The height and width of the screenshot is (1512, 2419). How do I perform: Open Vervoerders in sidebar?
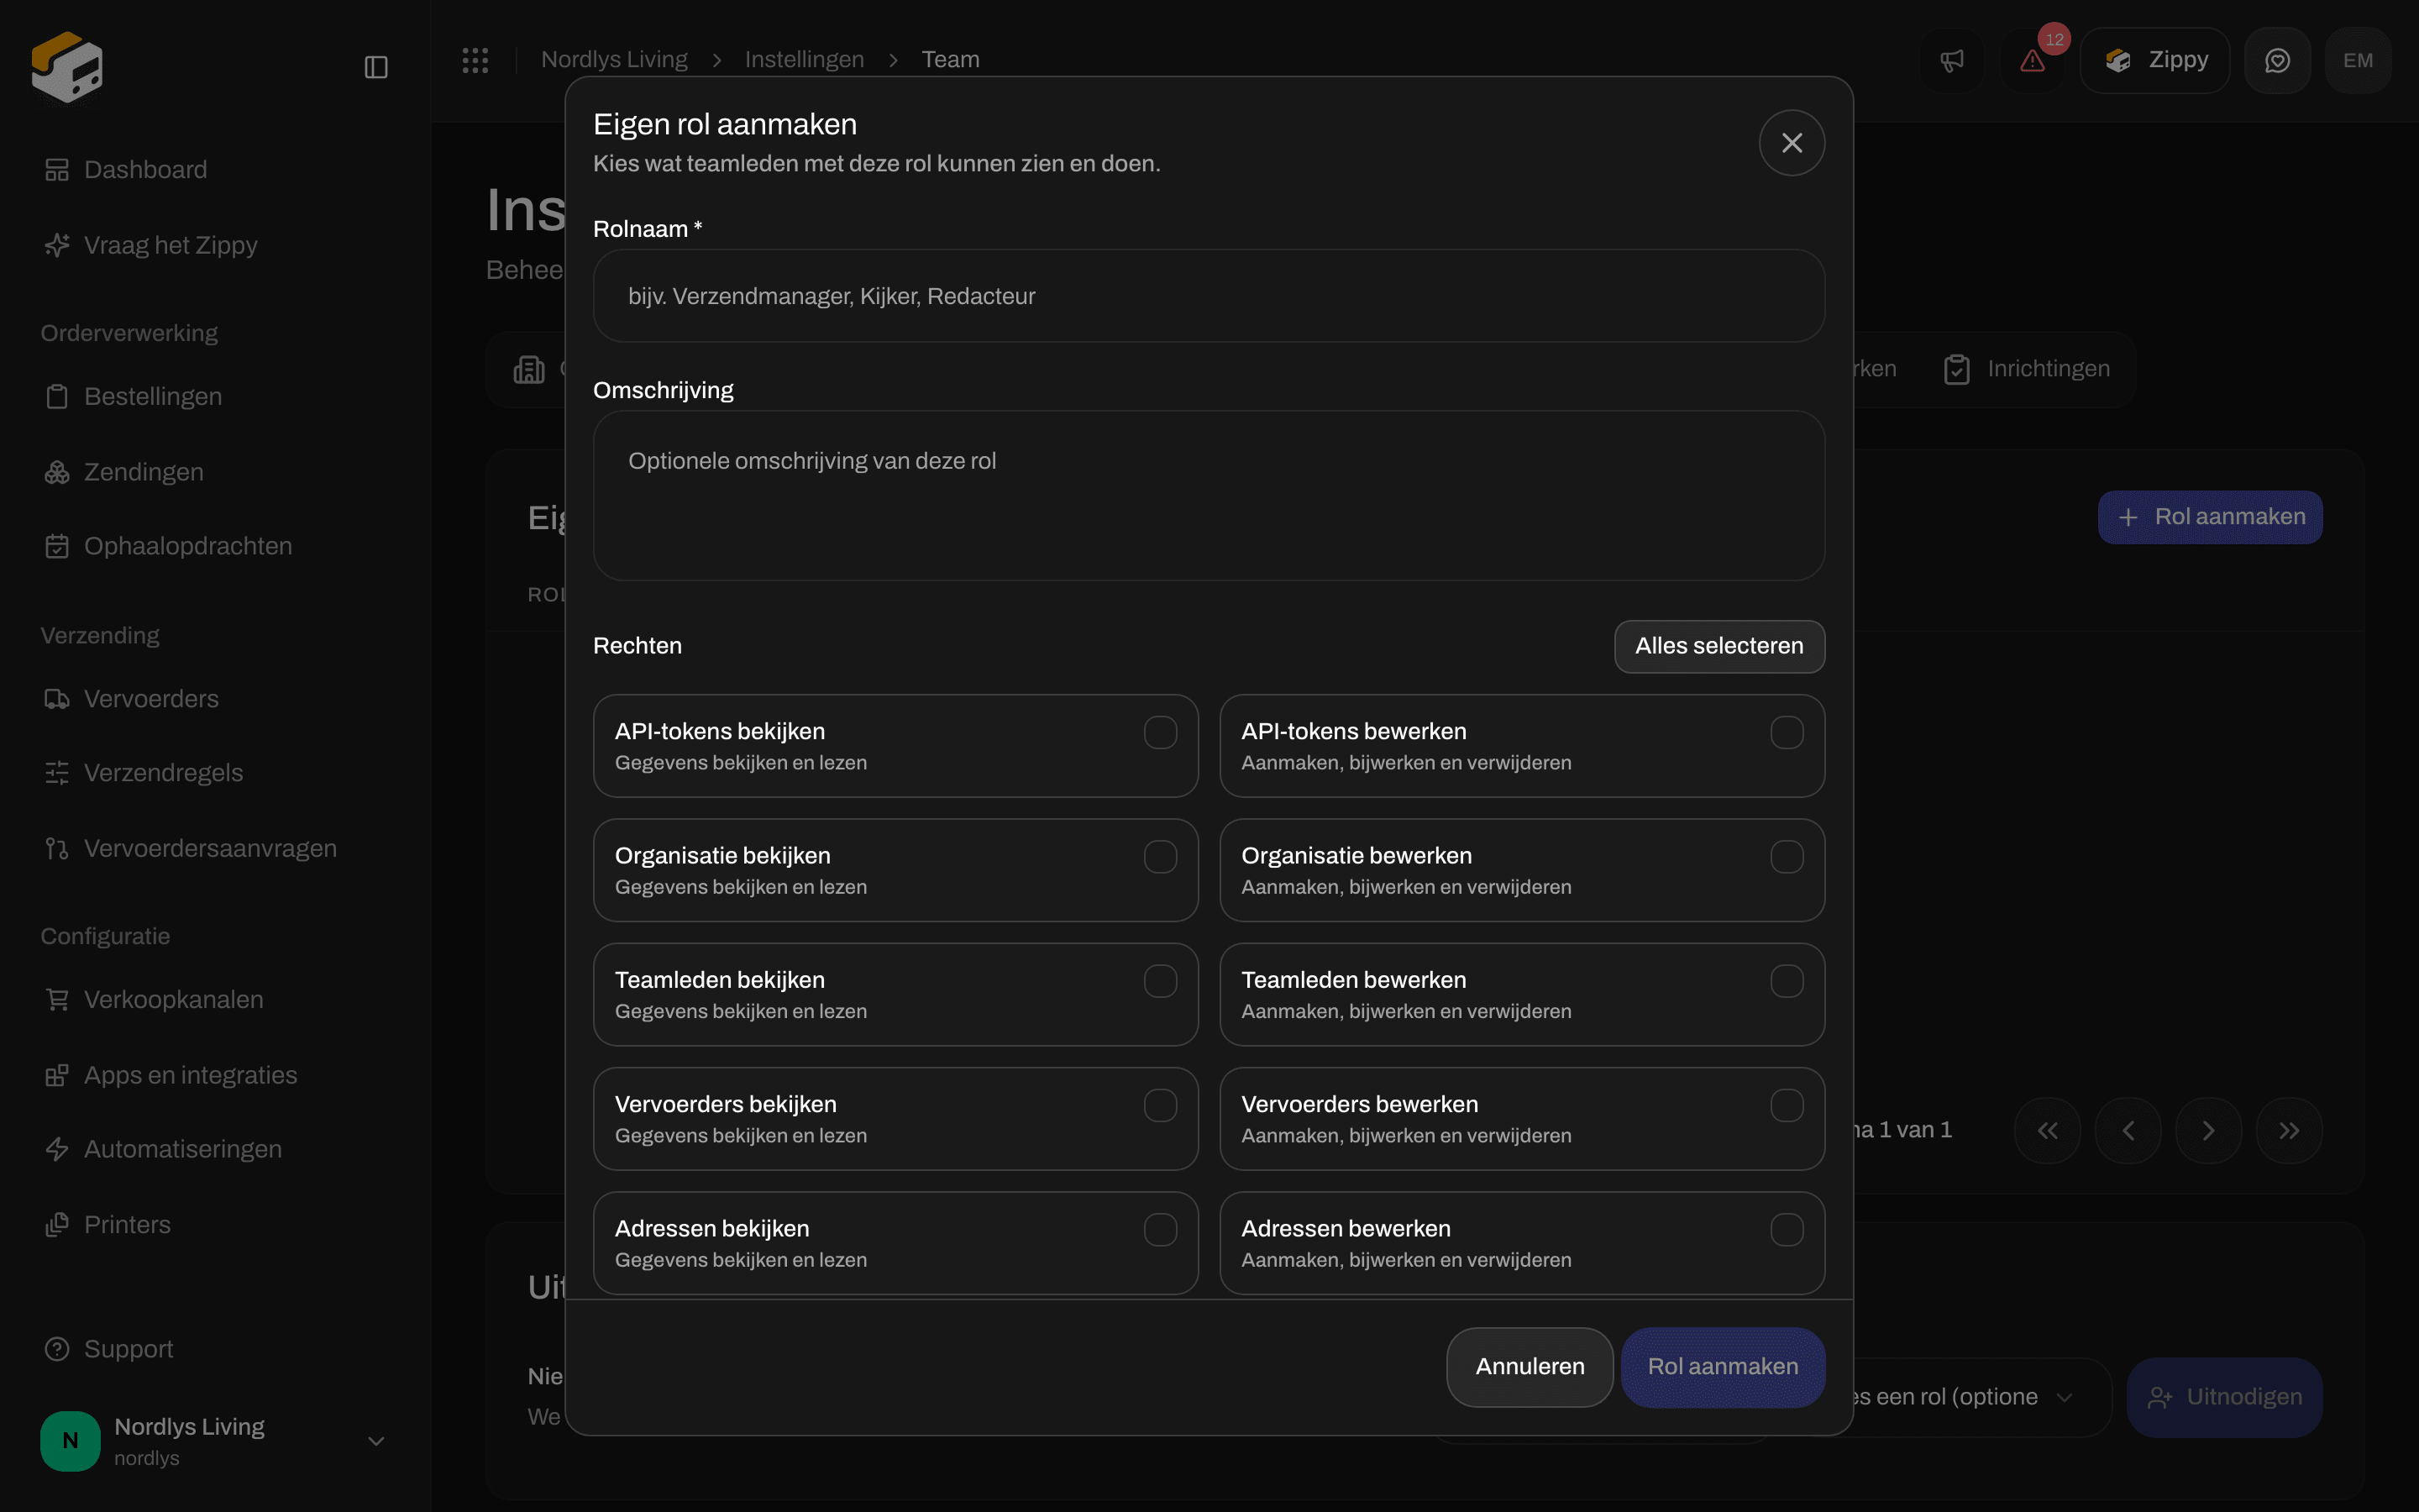131,699
